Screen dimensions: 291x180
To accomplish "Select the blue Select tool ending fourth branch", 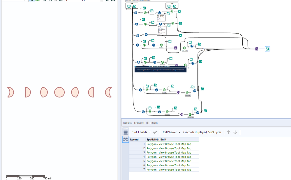I will pos(192,46).
